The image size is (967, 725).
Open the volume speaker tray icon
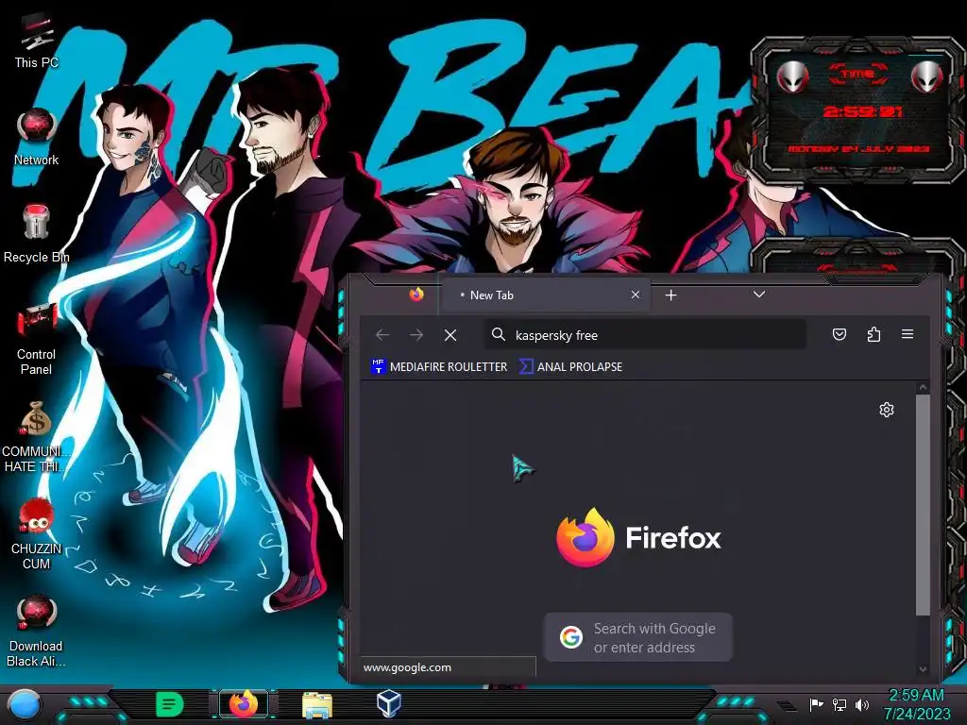(x=861, y=704)
